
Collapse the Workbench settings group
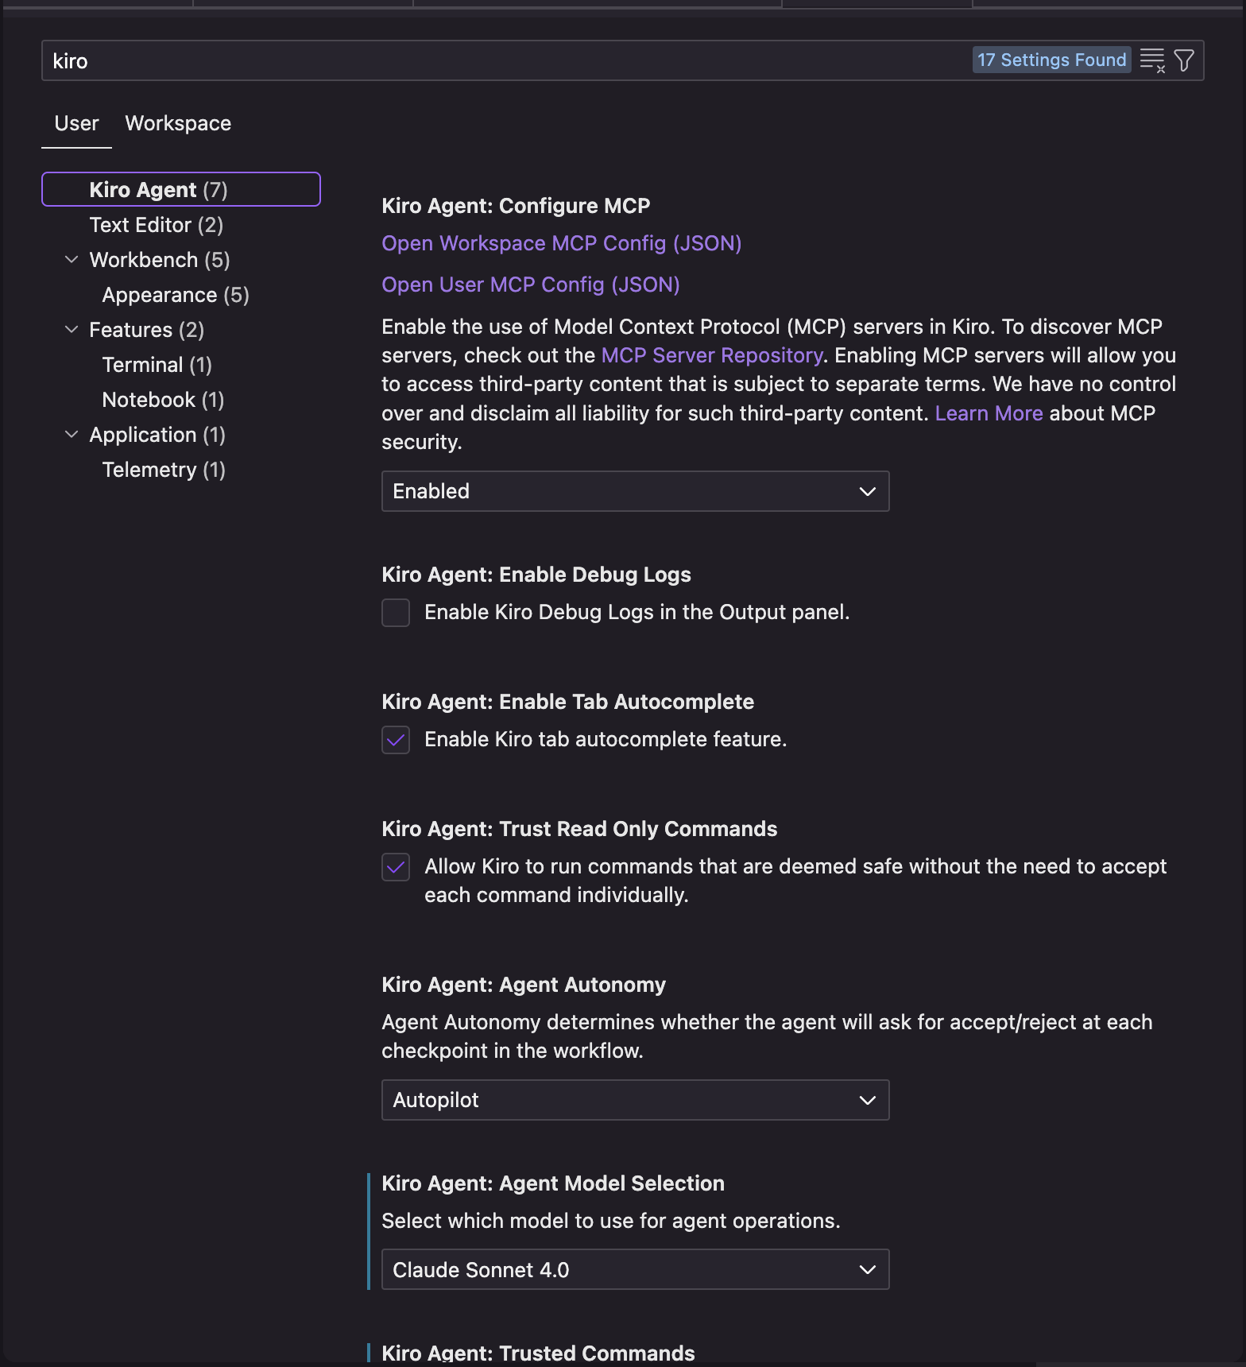72,259
